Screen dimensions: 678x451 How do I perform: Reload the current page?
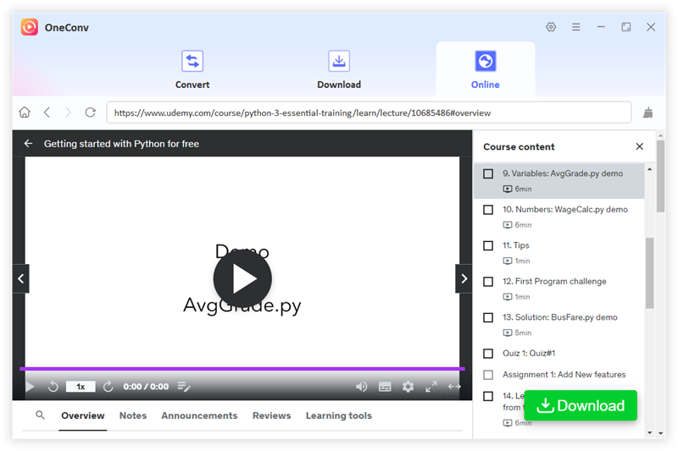tap(90, 113)
